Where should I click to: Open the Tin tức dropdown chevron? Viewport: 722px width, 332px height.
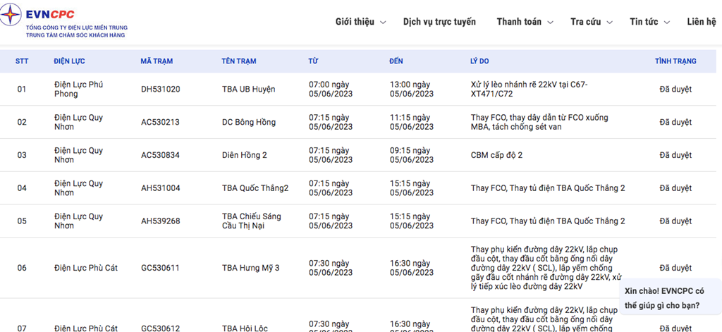click(667, 22)
